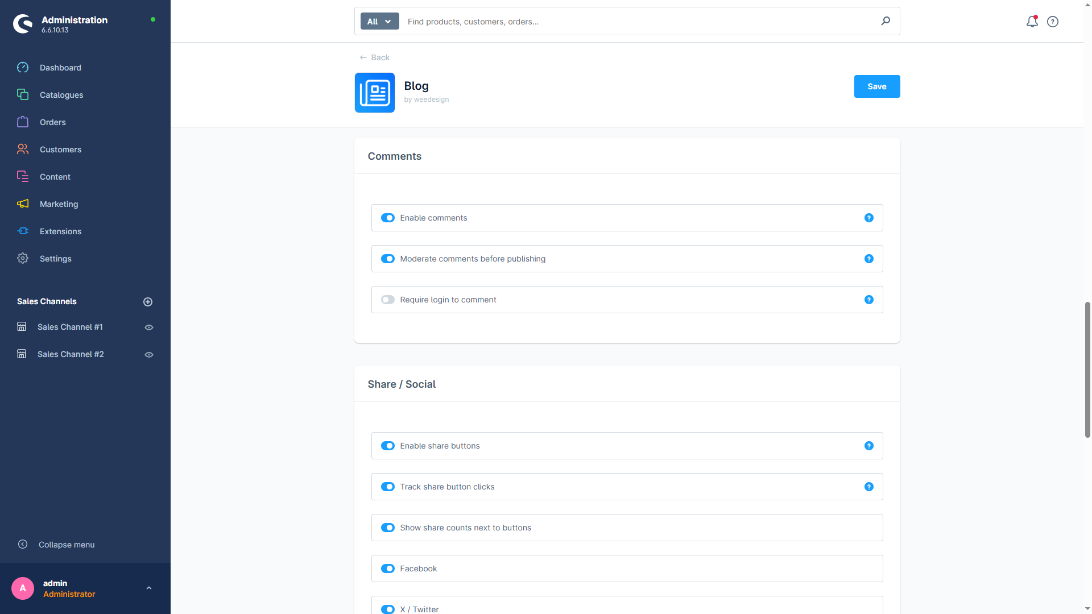Click the Catalogues icon in sidebar
The height and width of the screenshot is (614, 1092).
tap(23, 95)
